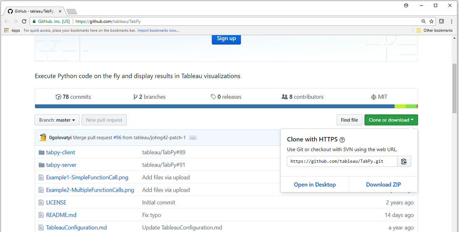Collapse the Clone or download dropdown
Screen dimensions: 459x232
click(x=391, y=120)
